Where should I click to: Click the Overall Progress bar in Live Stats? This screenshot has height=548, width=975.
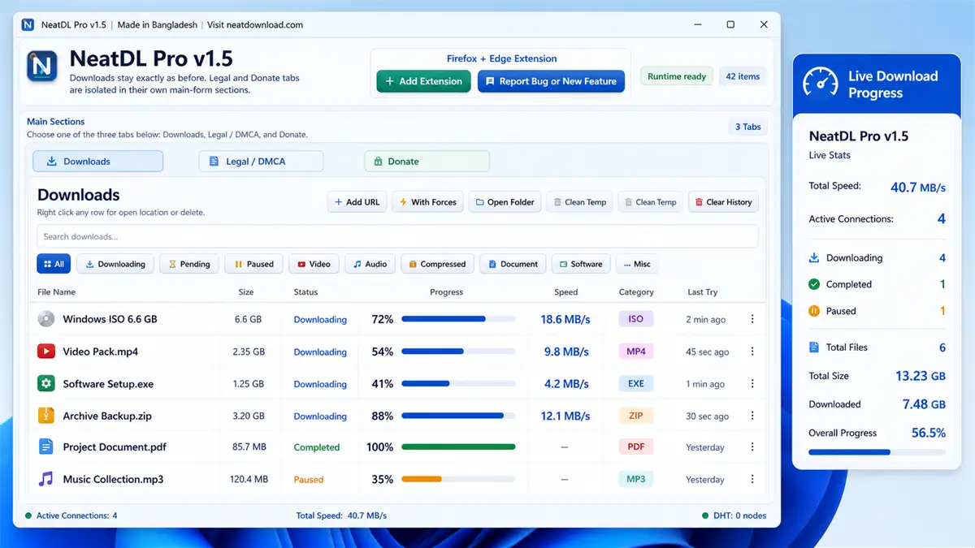877,452
